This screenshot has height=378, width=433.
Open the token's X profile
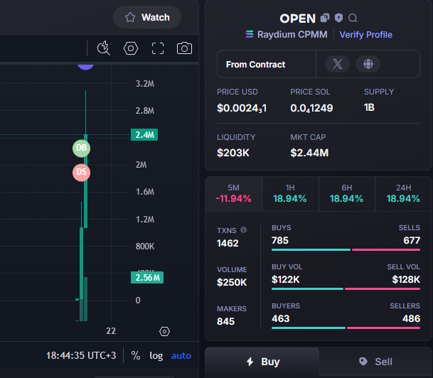click(338, 64)
